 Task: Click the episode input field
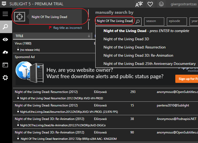click(x=177, y=21)
